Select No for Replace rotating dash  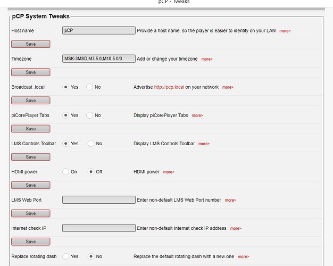coord(91,256)
